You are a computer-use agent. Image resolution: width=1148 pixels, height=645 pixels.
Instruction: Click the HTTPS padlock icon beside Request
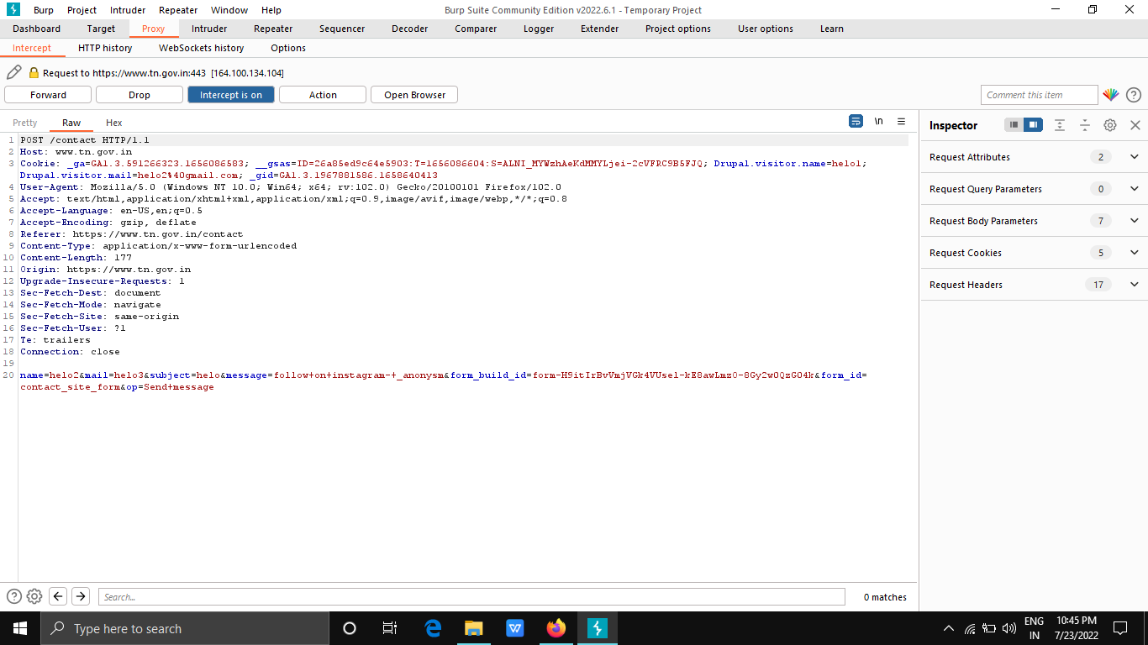click(x=34, y=73)
